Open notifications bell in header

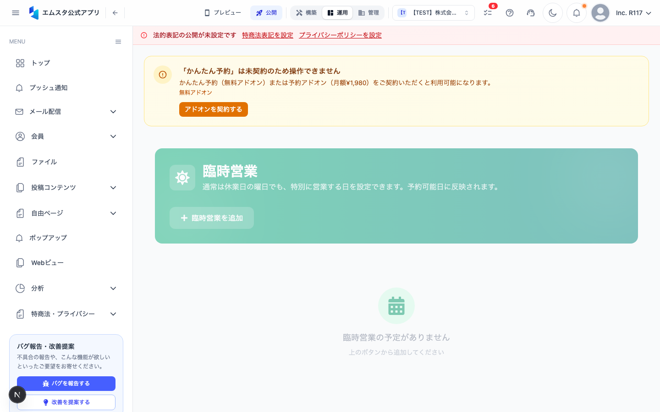click(577, 13)
